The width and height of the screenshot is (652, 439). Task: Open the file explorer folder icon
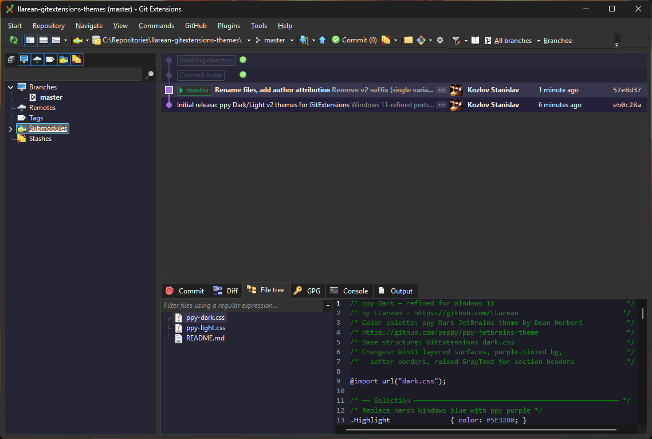click(x=409, y=40)
